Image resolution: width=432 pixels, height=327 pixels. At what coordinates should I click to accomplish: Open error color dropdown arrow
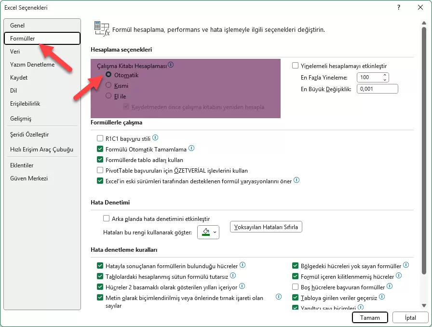[x=215, y=232]
